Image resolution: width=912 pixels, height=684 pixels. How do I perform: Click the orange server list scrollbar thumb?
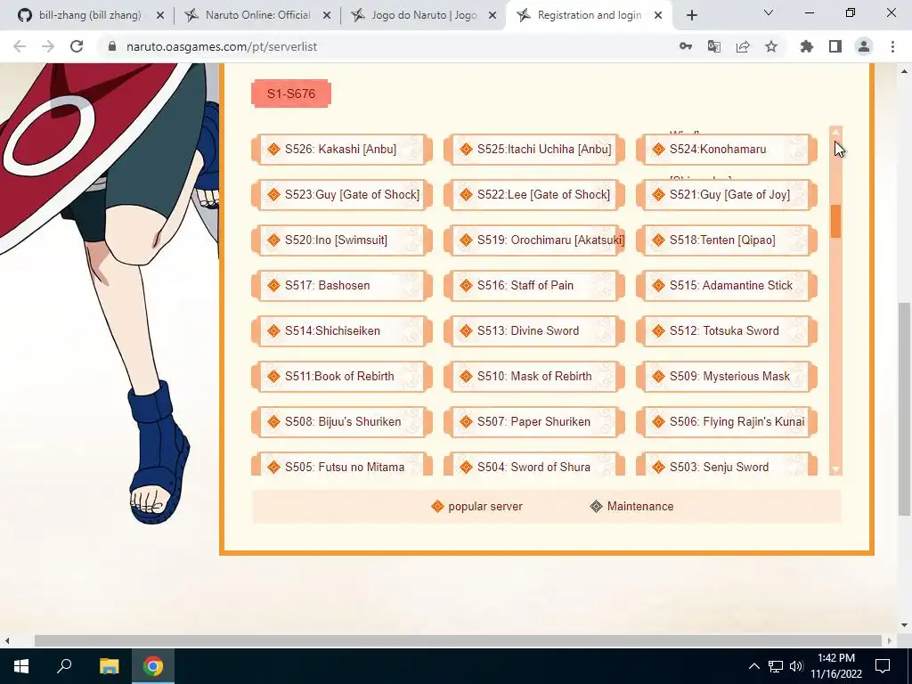835,221
